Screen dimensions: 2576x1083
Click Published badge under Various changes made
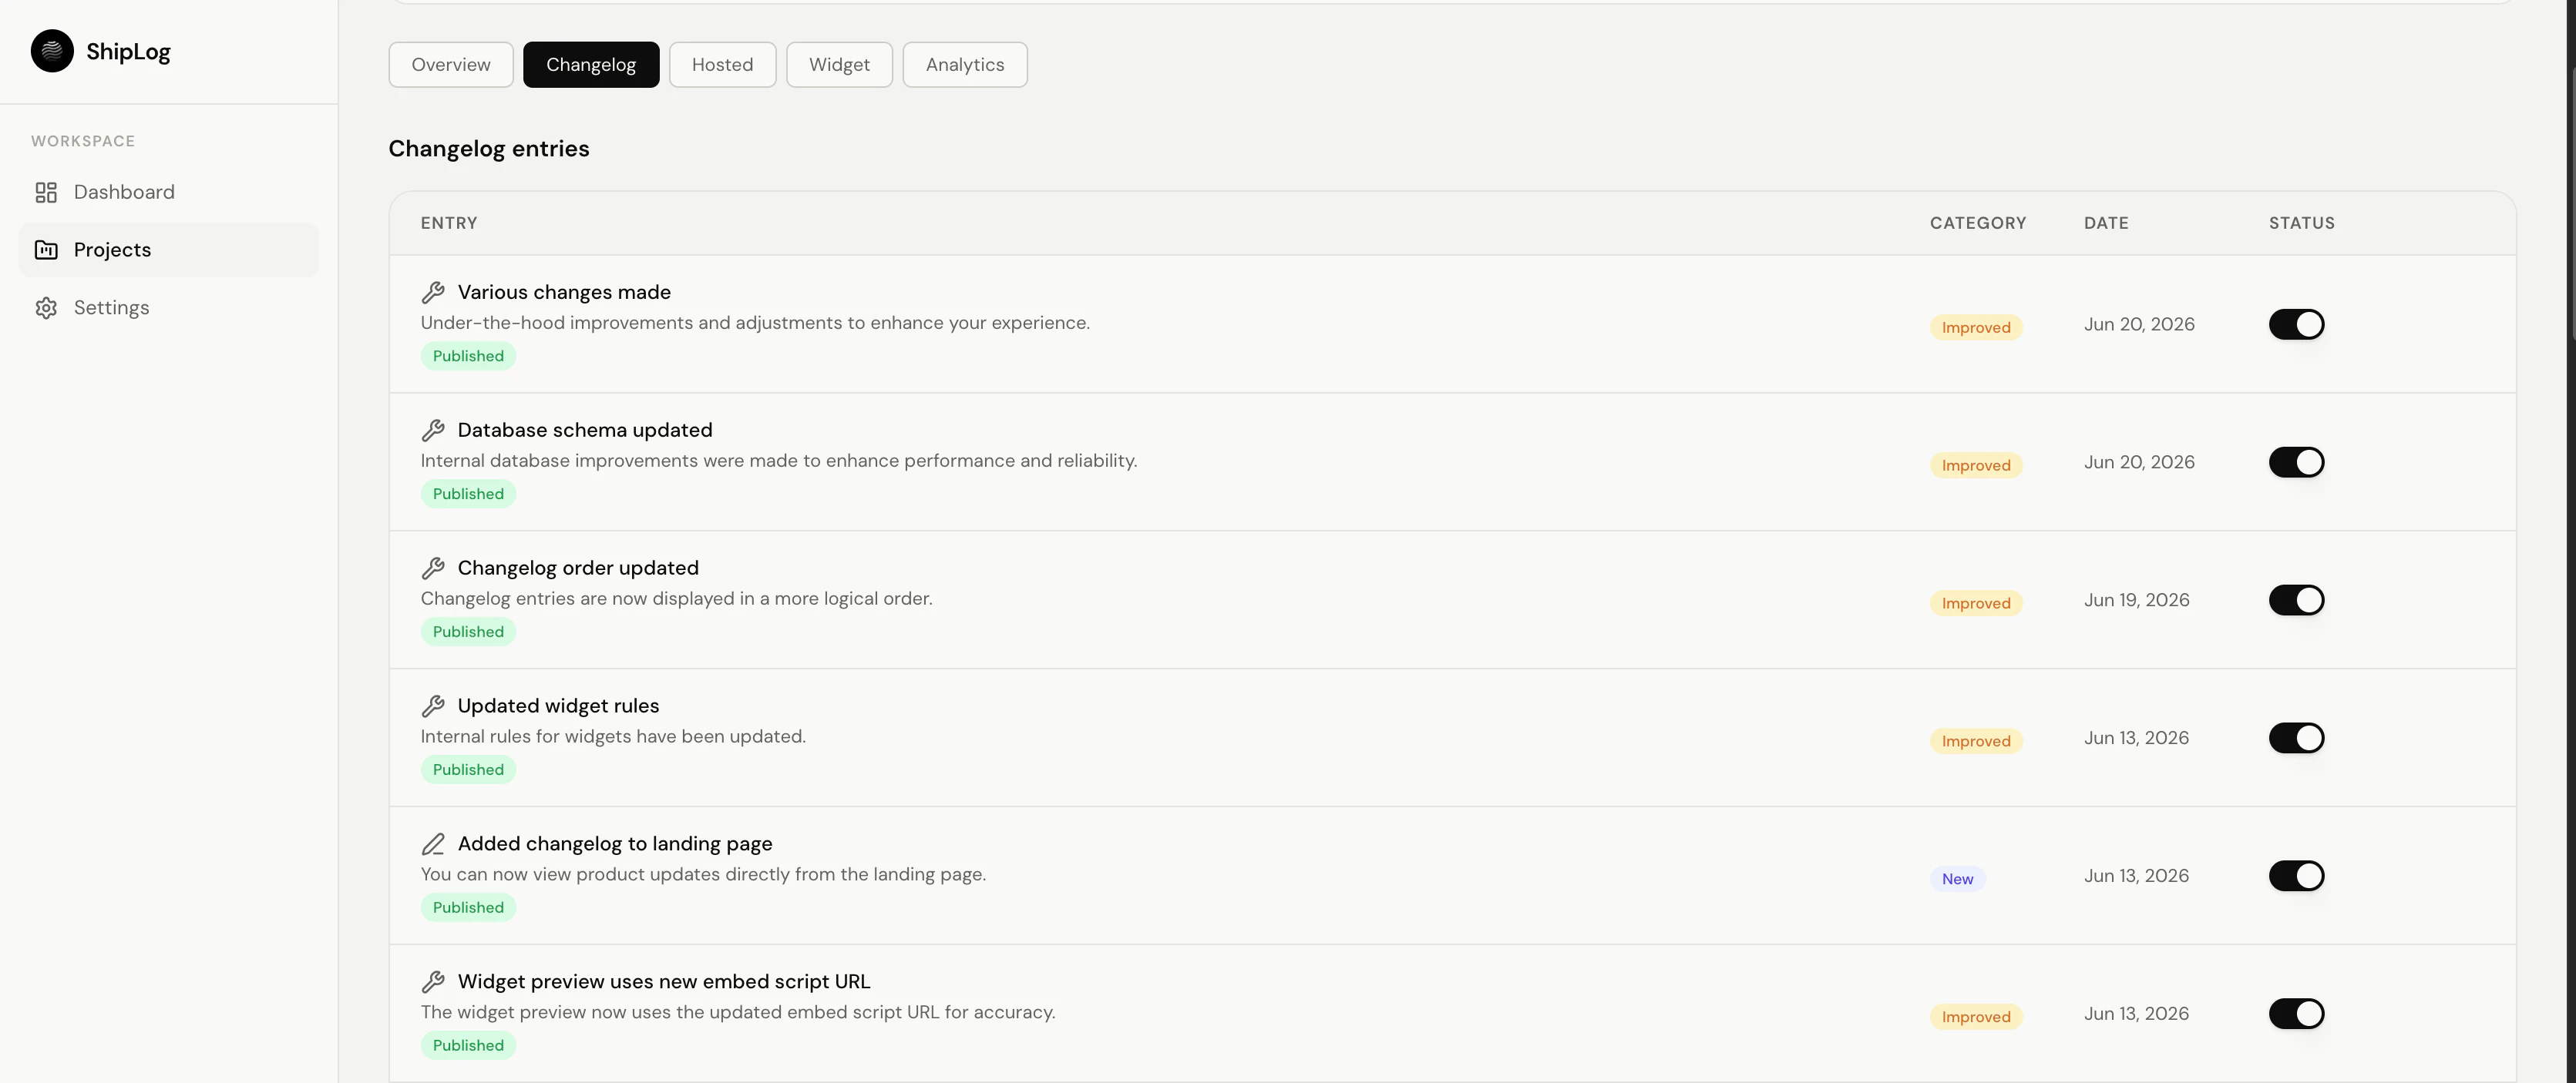pyautogui.click(x=468, y=357)
